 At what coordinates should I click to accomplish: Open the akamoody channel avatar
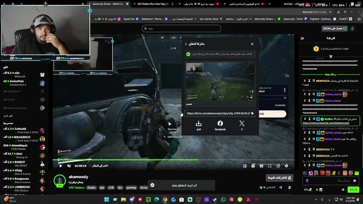pyautogui.click(x=60, y=181)
